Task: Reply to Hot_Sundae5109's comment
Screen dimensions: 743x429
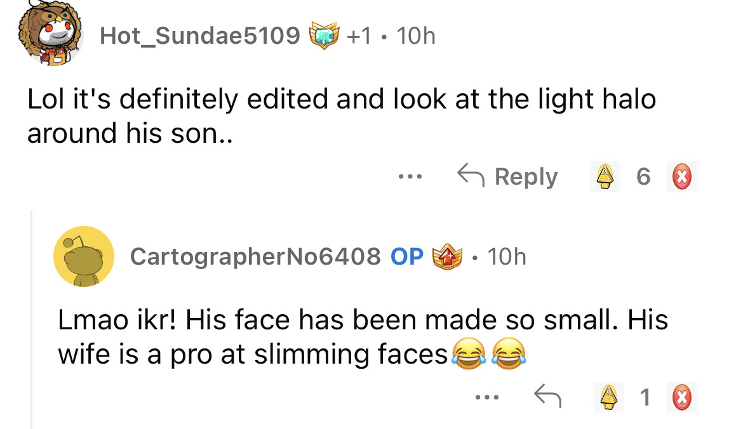Action: pos(508,177)
